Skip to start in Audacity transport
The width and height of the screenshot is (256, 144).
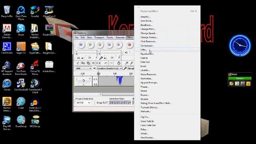[x=109, y=45]
